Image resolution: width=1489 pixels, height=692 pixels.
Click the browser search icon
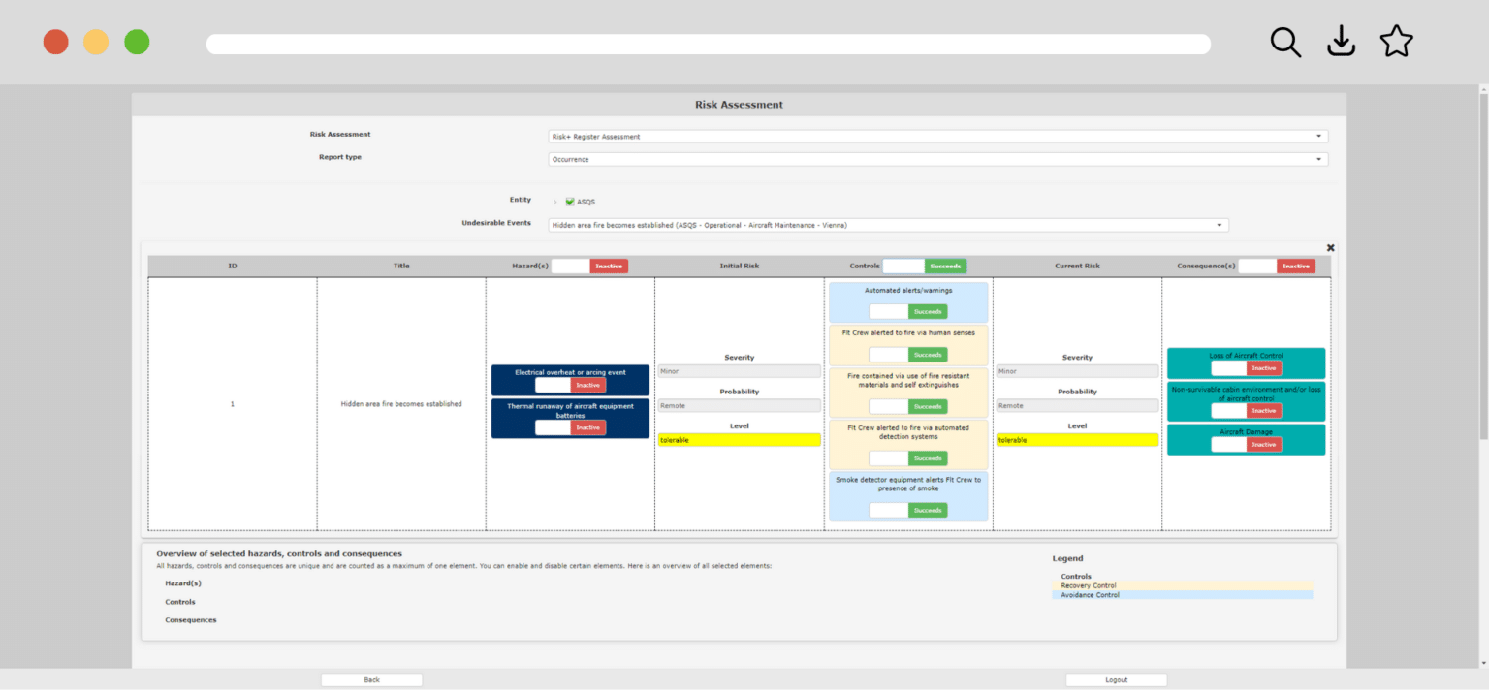click(x=1285, y=42)
